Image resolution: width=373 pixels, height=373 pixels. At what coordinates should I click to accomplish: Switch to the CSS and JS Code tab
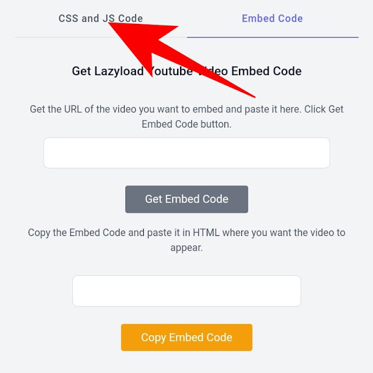(x=101, y=19)
